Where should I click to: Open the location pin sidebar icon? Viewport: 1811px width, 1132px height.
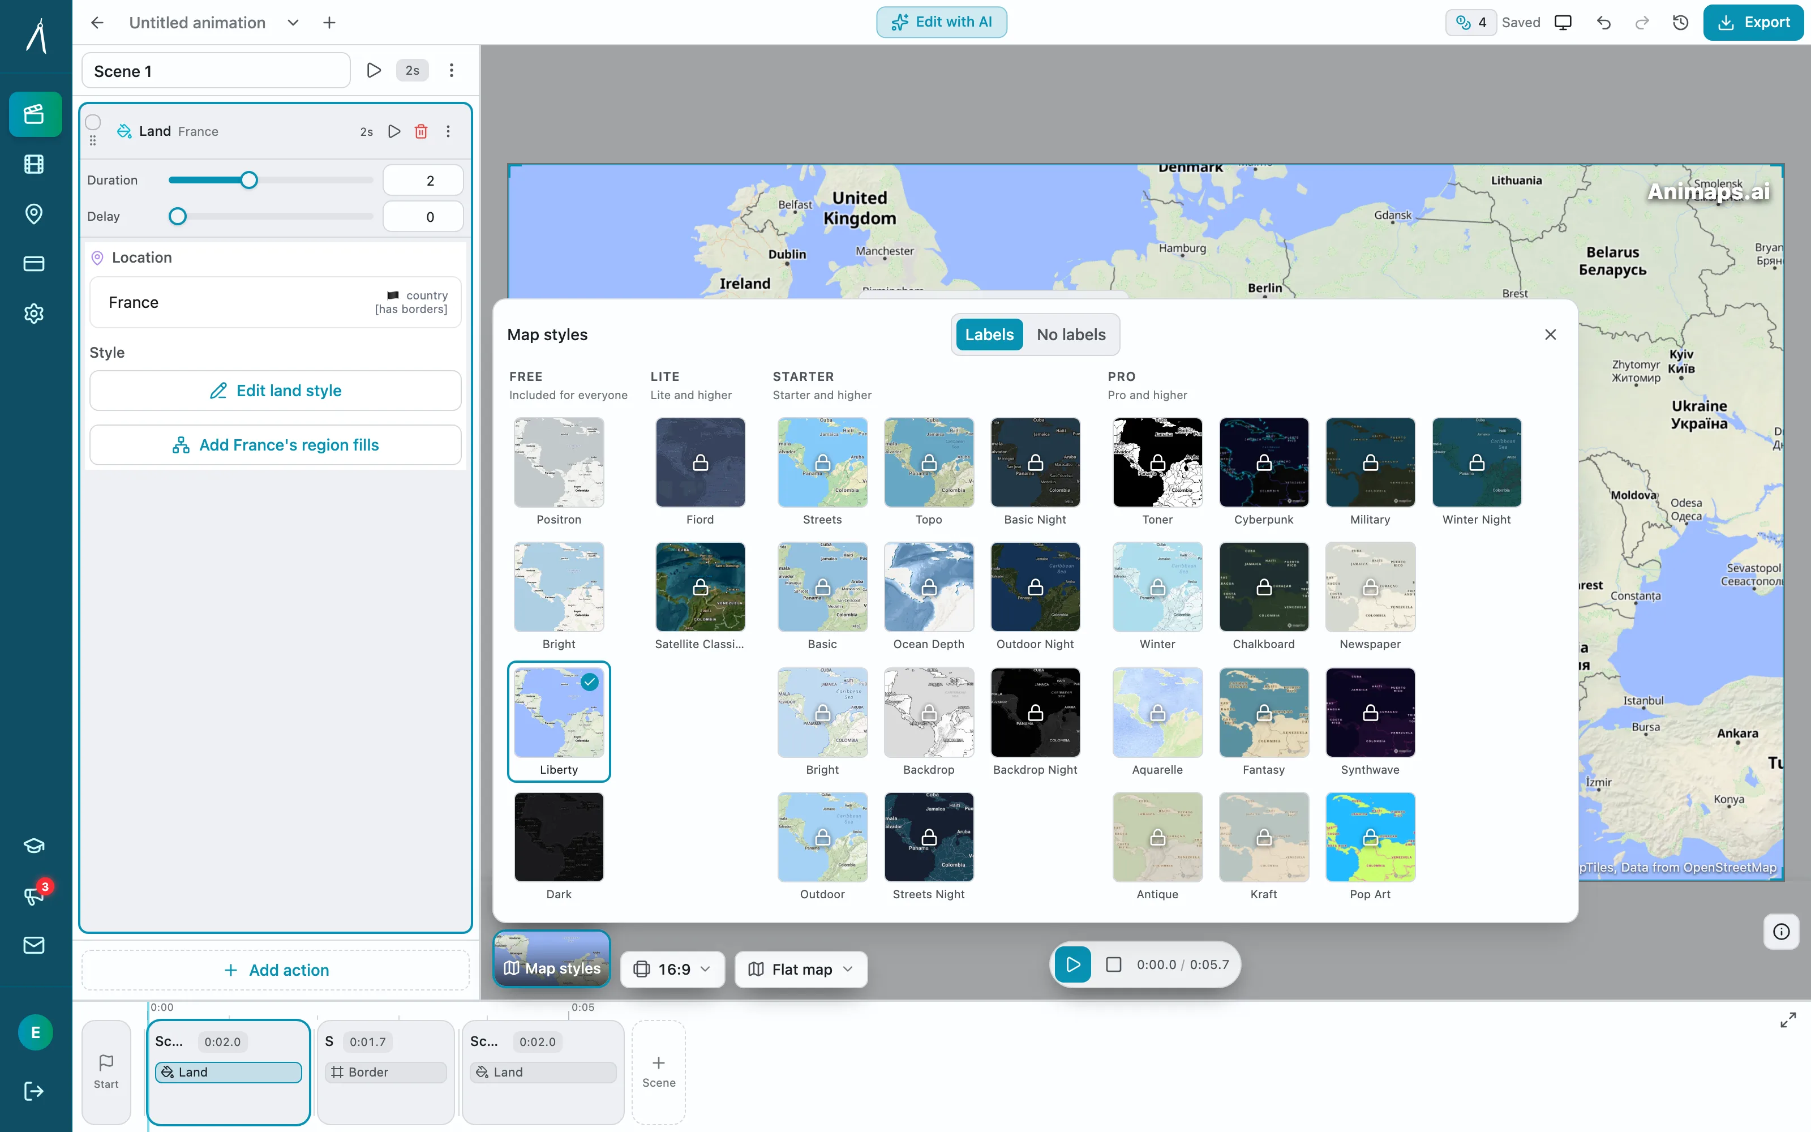(x=35, y=214)
